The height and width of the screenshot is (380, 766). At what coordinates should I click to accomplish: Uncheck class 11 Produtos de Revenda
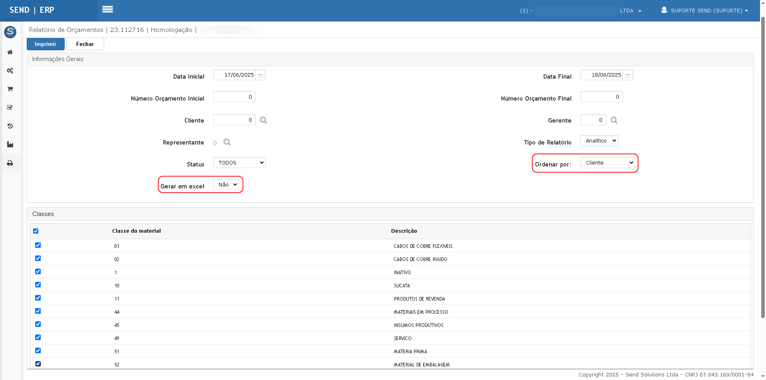click(38, 298)
